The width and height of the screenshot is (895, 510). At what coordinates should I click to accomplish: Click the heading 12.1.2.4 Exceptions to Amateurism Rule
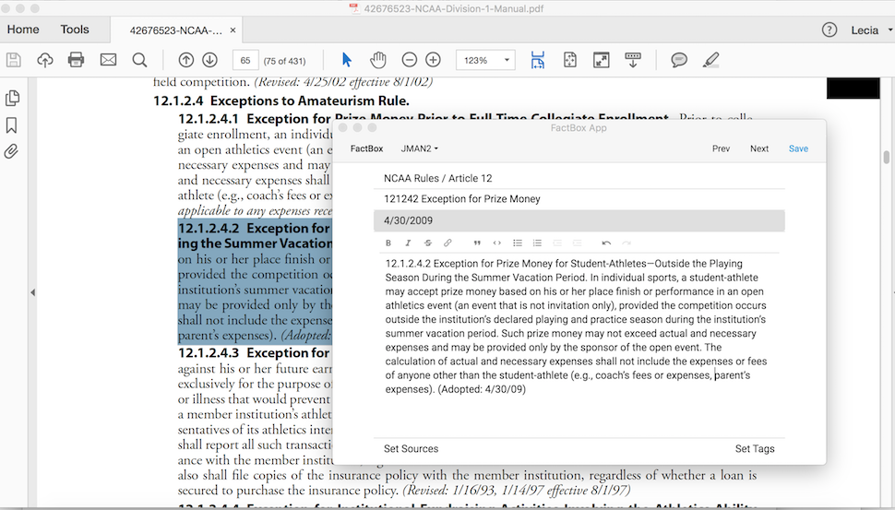[281, 101]
